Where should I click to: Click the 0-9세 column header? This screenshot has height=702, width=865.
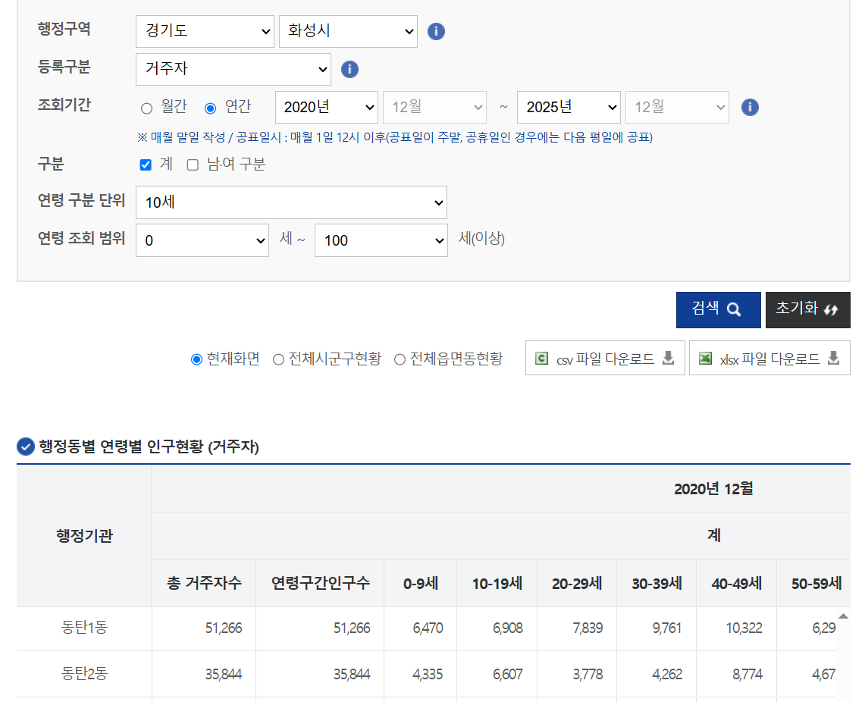(x=421, y=583)
